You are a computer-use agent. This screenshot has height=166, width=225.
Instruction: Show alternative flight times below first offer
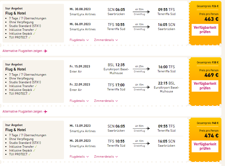(x=22, y=51)
